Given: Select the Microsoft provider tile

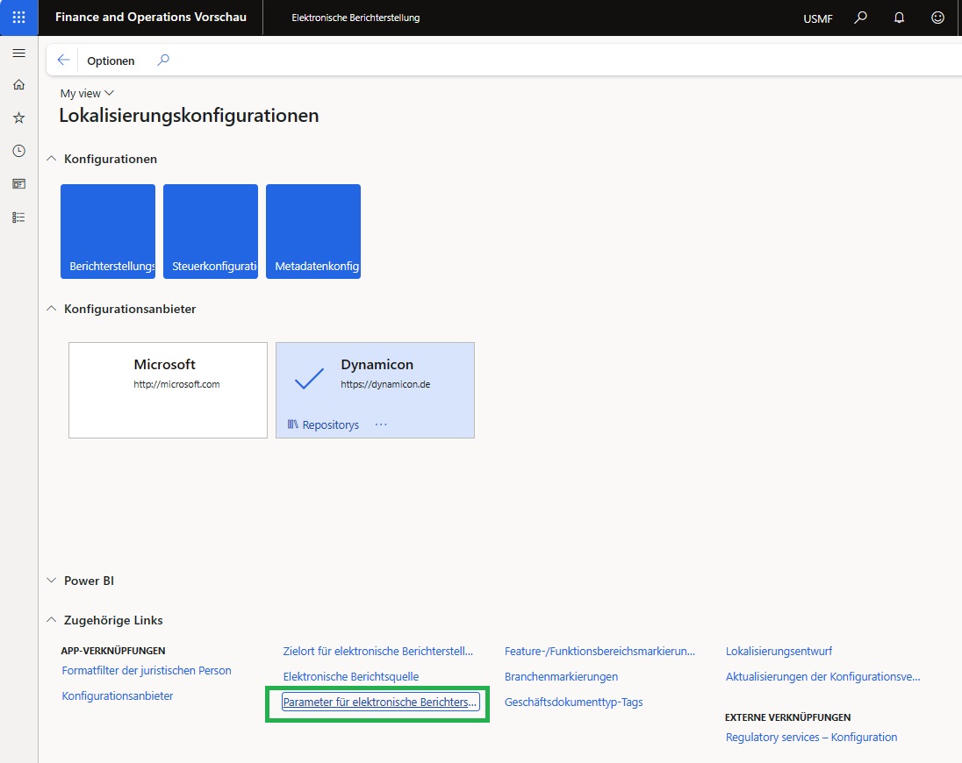Looking at the screenshot, I should click(168, 389).
